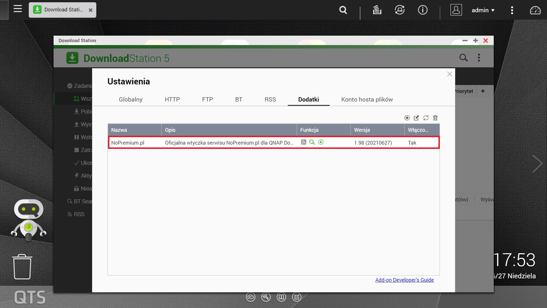Click the help manual book icon at bottom
Image resolution: width=547 pixels, height=308 pixels.
(x=281, y=297)
